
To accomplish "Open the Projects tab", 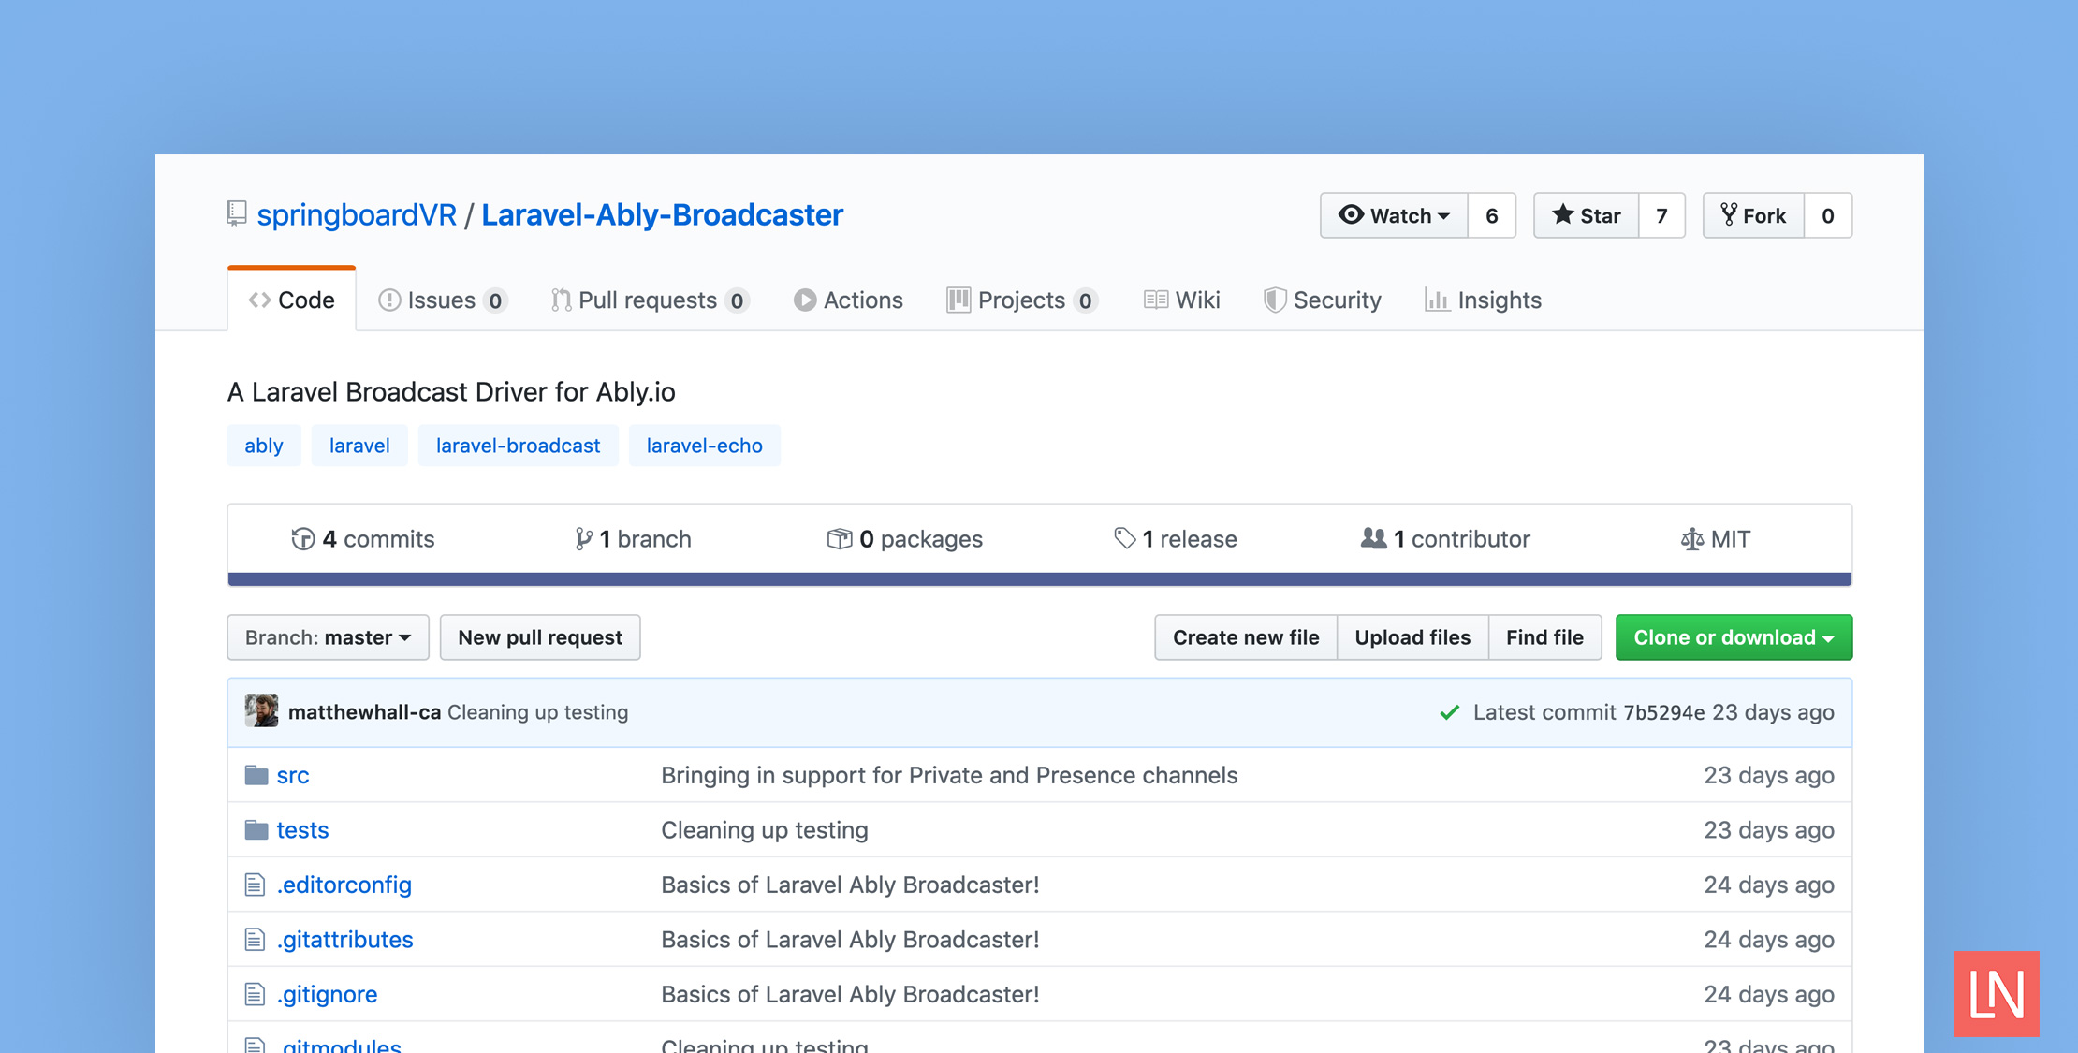I will 1022,300.
